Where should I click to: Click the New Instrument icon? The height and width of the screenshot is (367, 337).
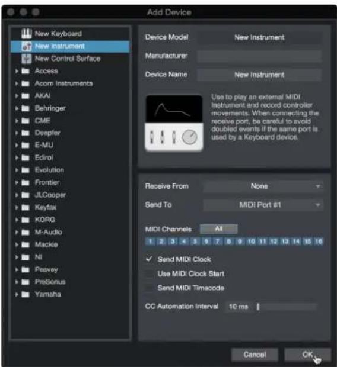[26, 46]
